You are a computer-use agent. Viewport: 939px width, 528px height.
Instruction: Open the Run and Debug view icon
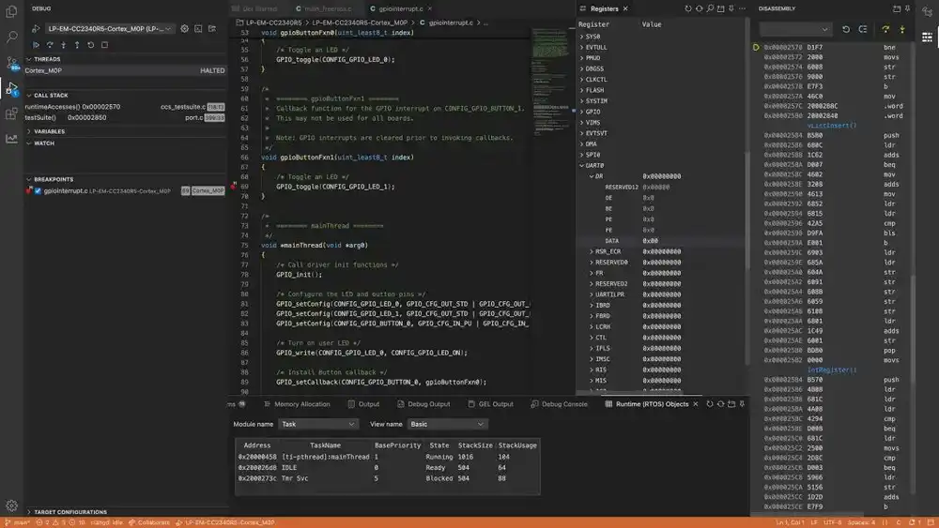(x=11, y=88)
